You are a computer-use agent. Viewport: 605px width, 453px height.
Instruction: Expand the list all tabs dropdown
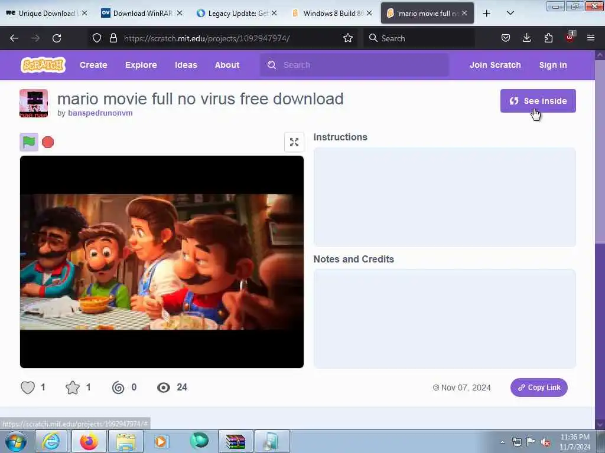(510, 13)
